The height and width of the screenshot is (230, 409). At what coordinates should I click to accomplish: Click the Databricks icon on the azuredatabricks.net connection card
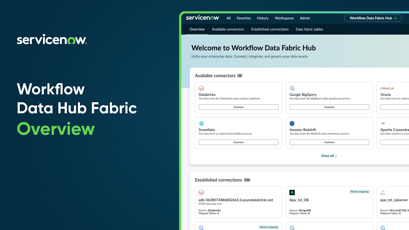201,192
